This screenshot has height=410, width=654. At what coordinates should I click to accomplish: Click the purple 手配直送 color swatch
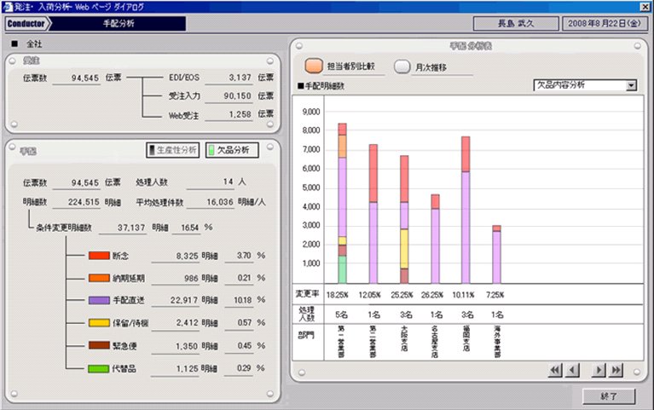[x=99, y=300]
